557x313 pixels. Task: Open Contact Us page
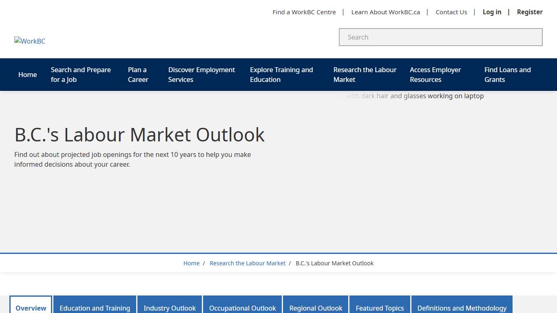pyautogui.click(x=451, y=12)
